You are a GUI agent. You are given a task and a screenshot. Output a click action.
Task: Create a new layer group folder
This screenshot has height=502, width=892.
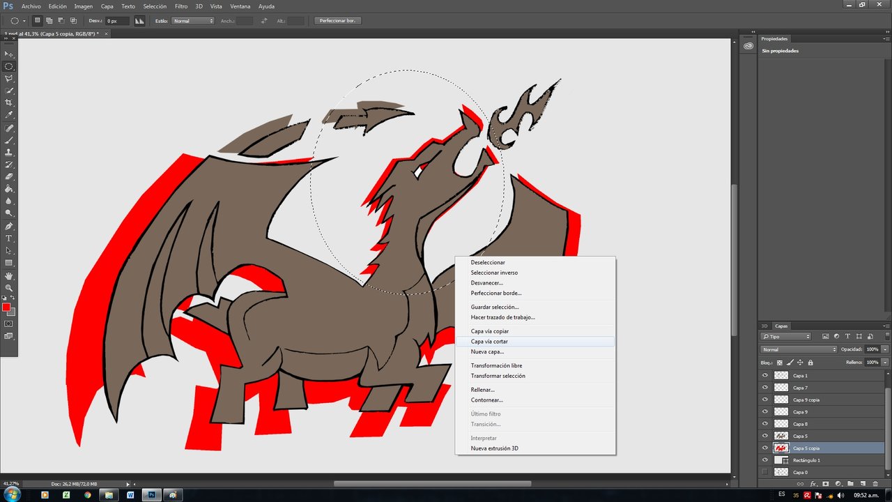pyautogui.click(x=850, y=483)
